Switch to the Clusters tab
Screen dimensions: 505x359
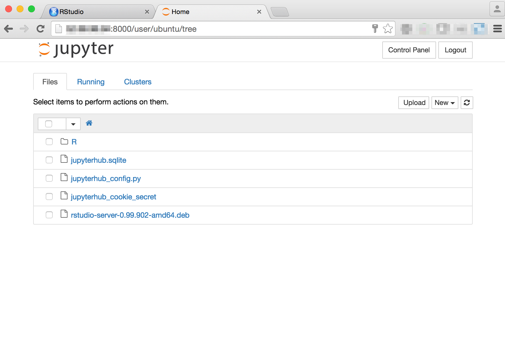coord(137,82)
